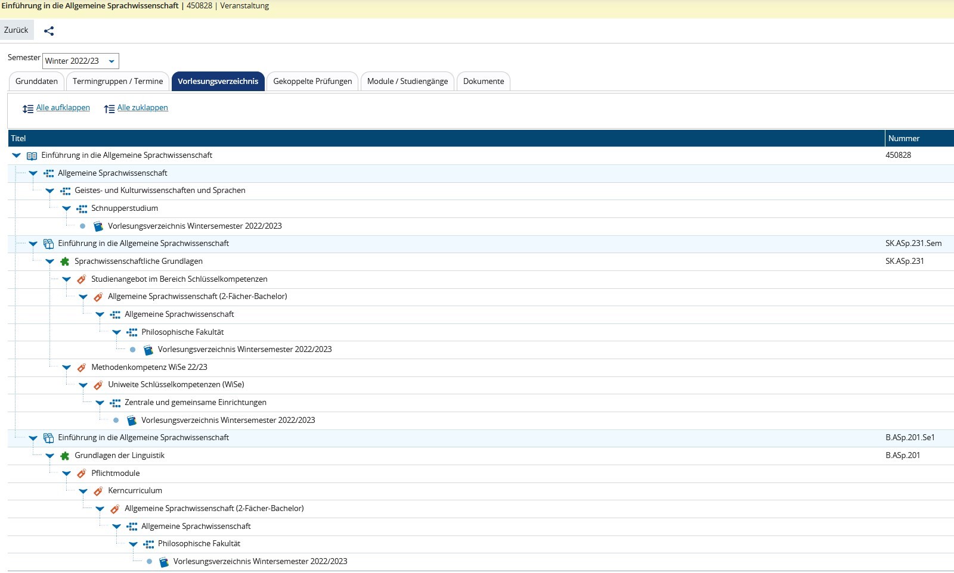Select the Vorlesungsverzeichnis Wintersemester 2022/2023 entry under Schnupperstudium

(194, 226)
